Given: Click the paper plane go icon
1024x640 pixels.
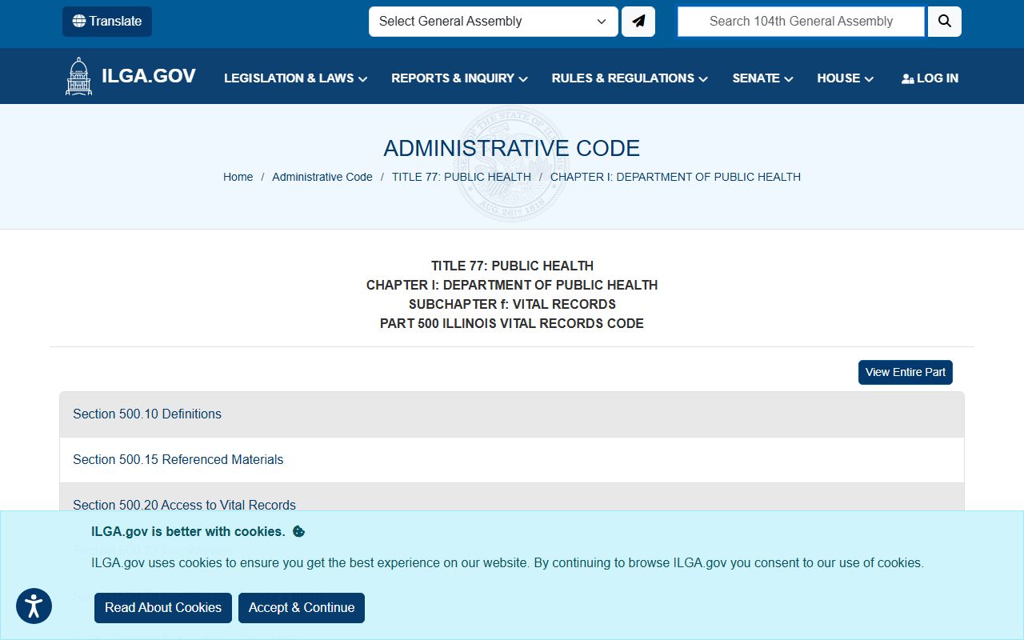Looking at the screenshot, I should pos(638,22).
